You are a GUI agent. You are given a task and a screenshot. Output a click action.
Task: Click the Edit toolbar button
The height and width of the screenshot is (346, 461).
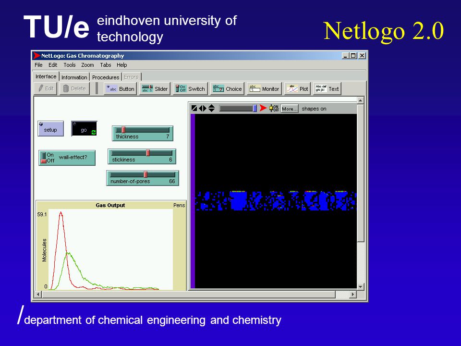[46, 88]
